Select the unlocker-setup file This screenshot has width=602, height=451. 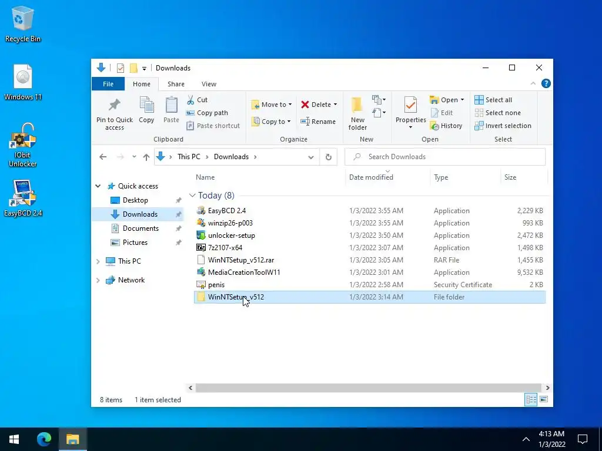coord(369,235)
